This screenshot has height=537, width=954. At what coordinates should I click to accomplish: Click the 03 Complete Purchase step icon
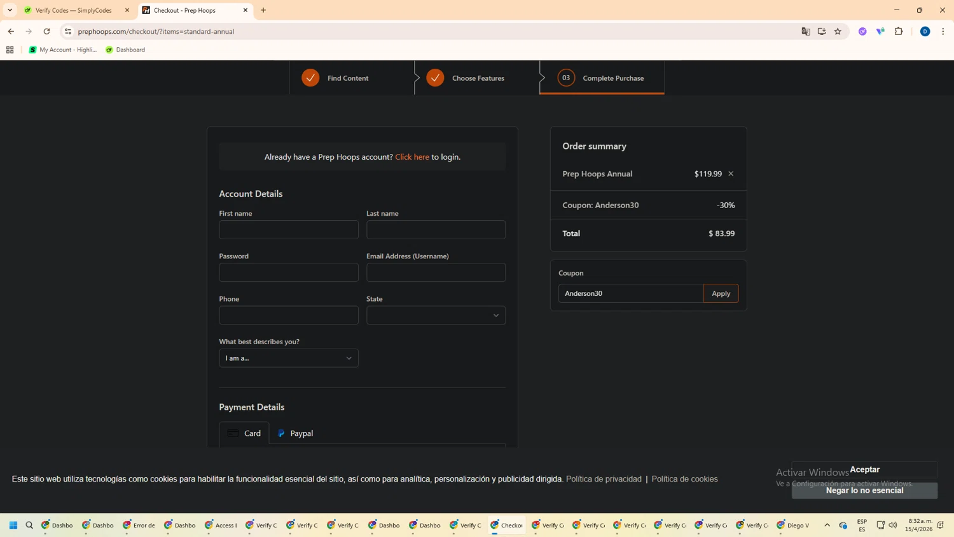(566, 78)
